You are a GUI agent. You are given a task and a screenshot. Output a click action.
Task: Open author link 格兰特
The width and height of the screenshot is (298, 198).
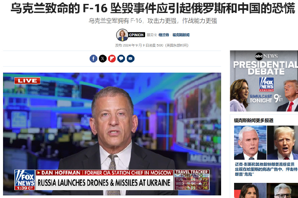pos(164,35)
